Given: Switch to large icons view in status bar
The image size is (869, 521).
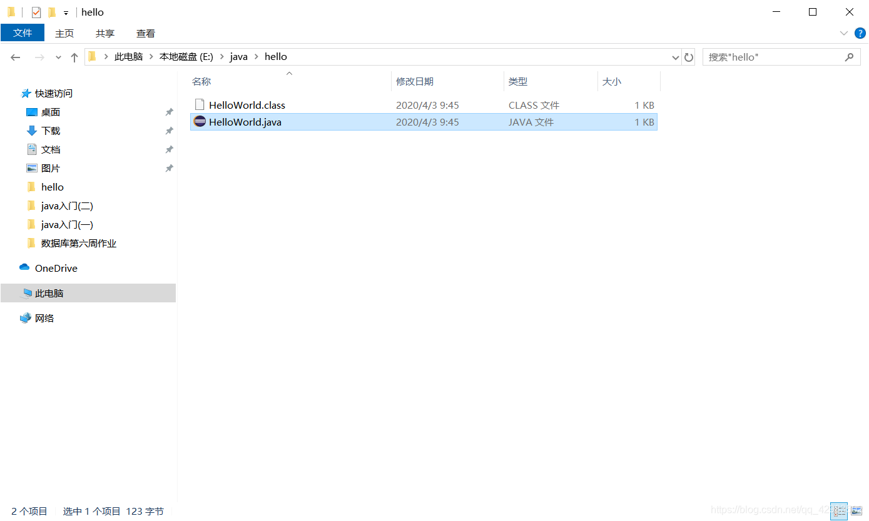Looking at the screenshot, I should point(856,511).
